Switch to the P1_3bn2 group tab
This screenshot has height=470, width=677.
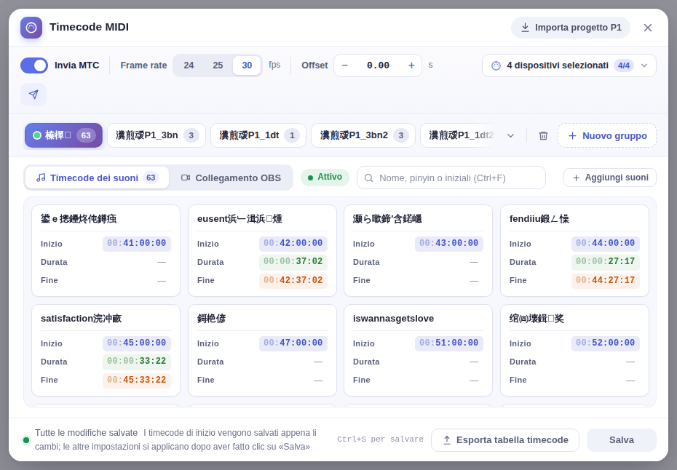[363, 135]
